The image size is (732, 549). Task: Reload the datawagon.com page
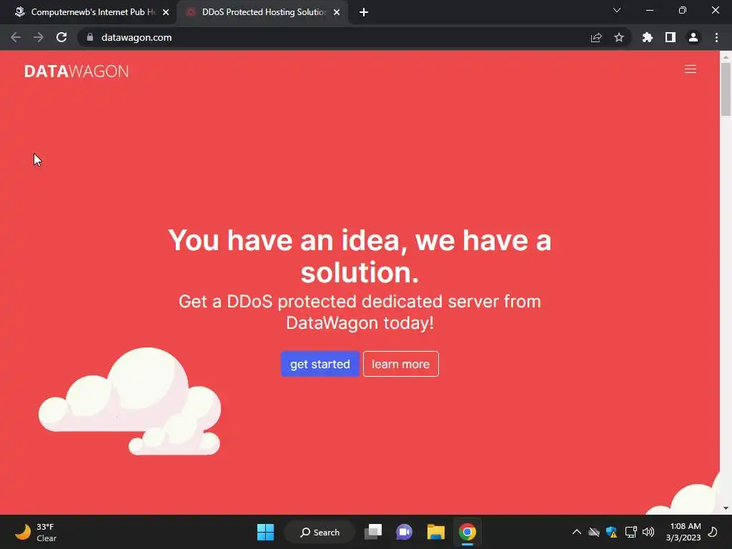point(61,37)
